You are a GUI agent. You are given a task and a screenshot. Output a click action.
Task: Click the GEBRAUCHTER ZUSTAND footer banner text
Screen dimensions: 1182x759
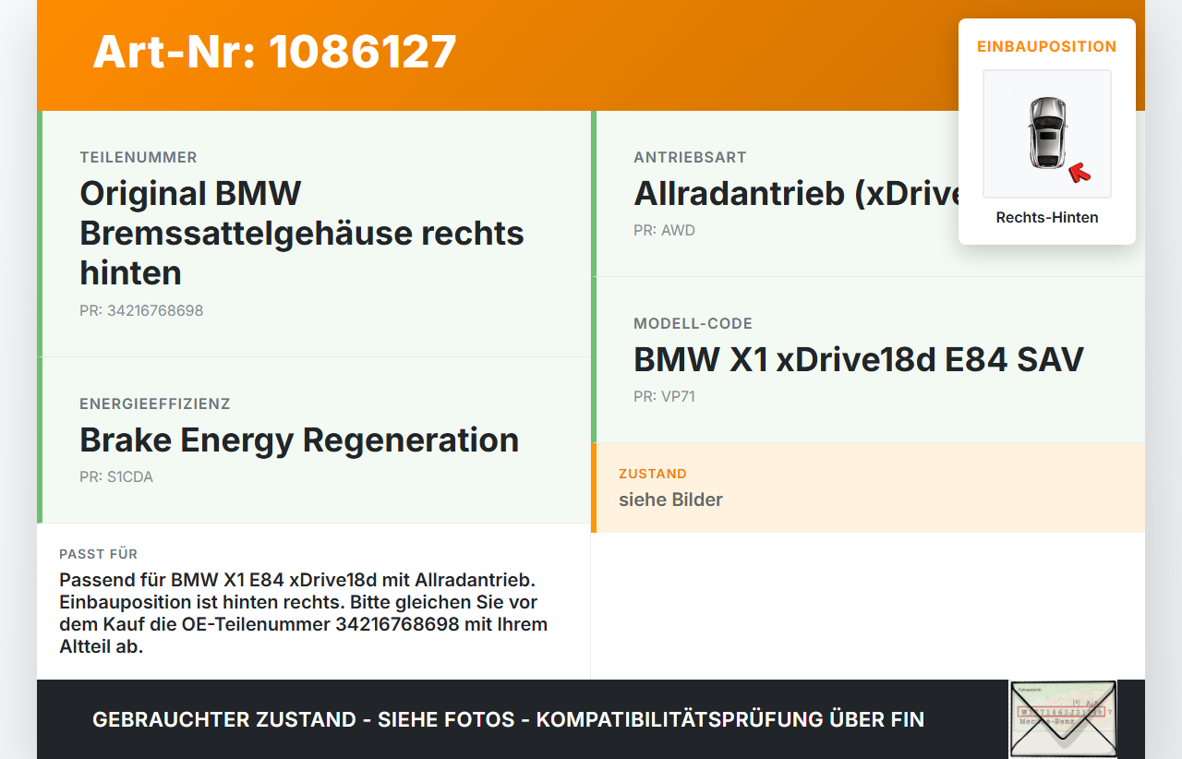(x=508, y=719)
